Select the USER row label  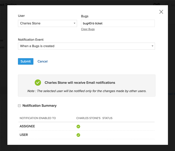[x=24, y=135]
